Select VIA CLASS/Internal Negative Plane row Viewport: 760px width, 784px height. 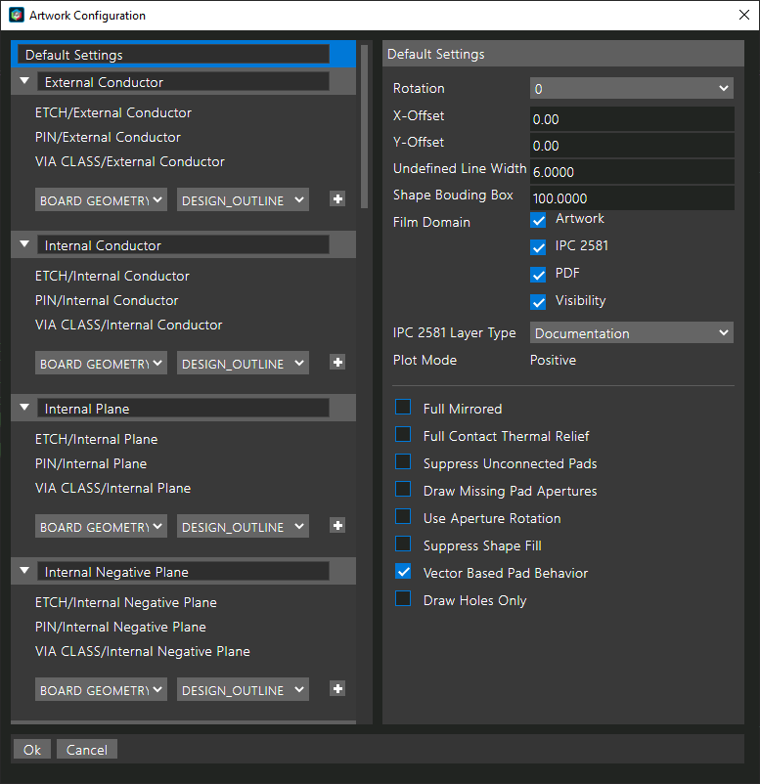pyautogui.click(x=142, y=651)
